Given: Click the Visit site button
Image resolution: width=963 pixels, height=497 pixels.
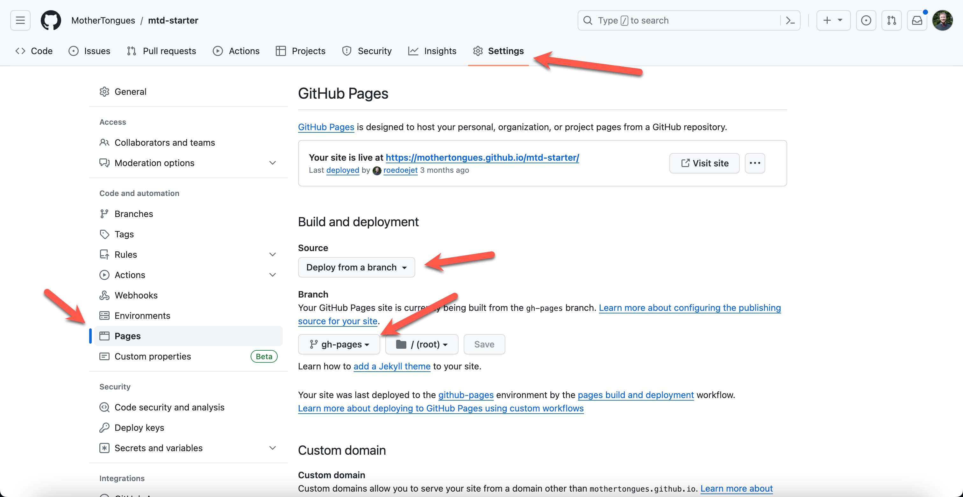Looking at the screenshot, I should click(704, 163).
